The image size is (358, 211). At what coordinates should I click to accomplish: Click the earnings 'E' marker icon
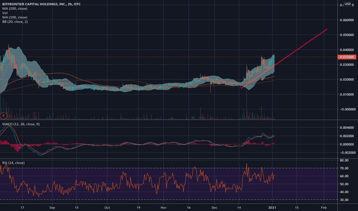pyautogui.click(x=3, y=115)
